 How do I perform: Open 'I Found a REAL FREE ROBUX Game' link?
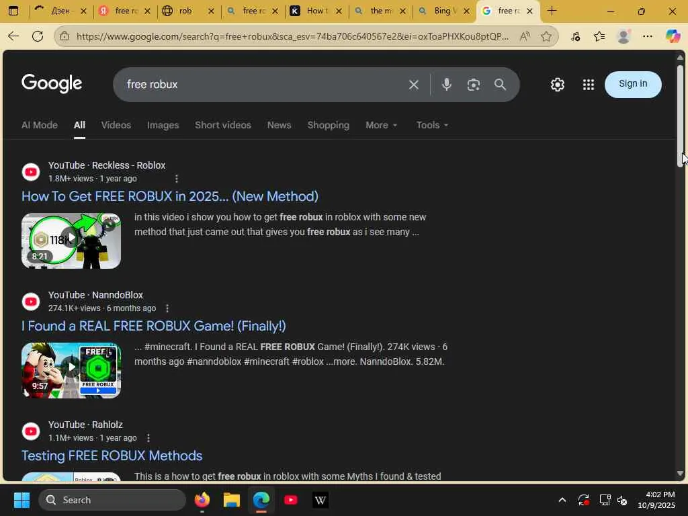(154, 326)
